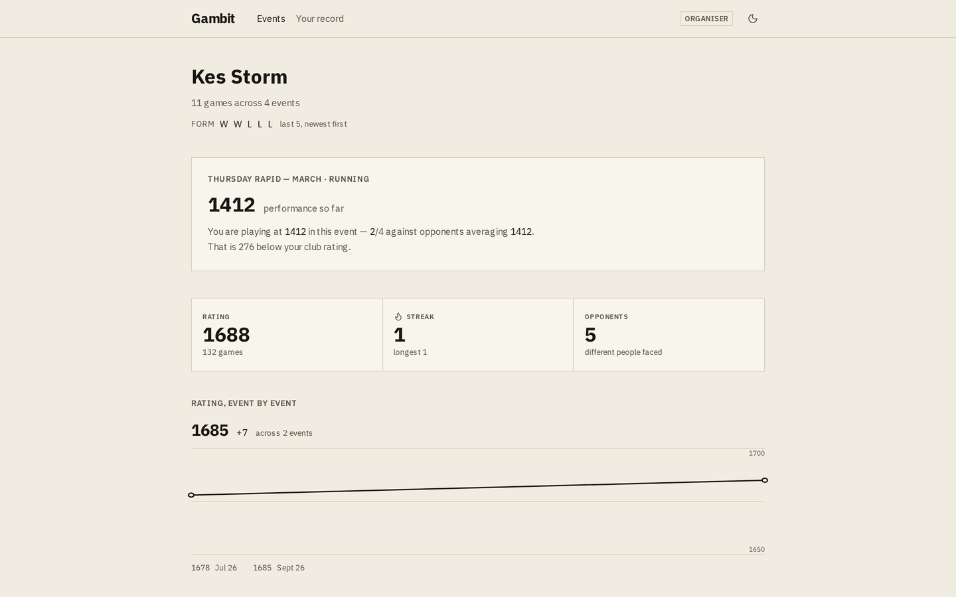Click the Rating, event by event heading

(x=244, y=403)
